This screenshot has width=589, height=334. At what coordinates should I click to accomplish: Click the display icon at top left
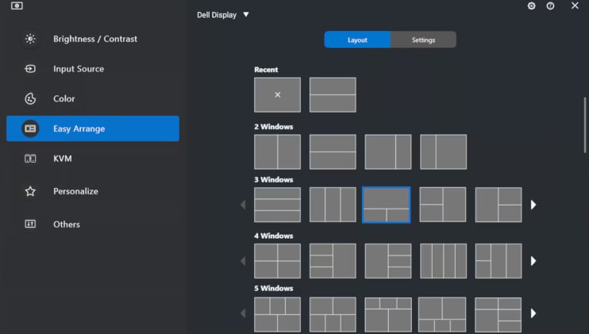coord(17,6)
